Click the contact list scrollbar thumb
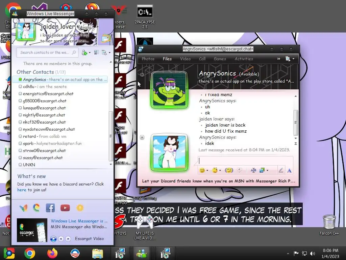 pyautogui.click(x=111, y=136)
